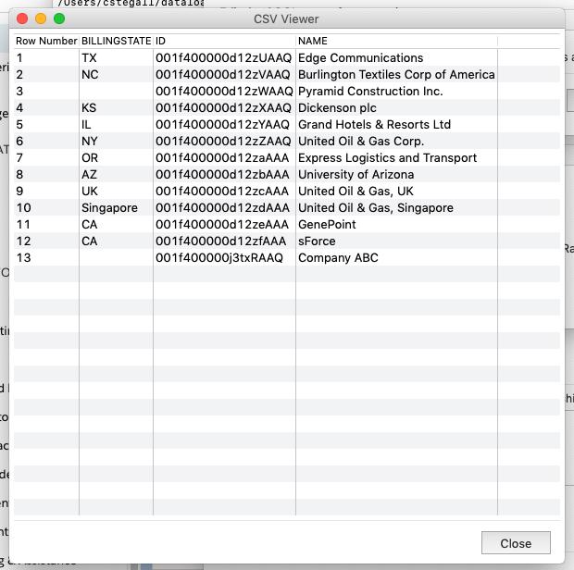
Task: Sort by Row Number column header
Action: [x=46, y=41]
